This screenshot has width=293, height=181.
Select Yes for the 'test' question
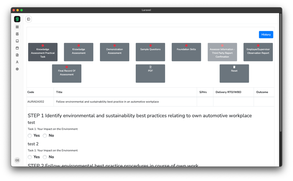30,135
